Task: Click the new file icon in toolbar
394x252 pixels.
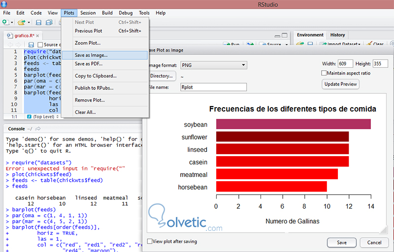Action: [5, 22]
